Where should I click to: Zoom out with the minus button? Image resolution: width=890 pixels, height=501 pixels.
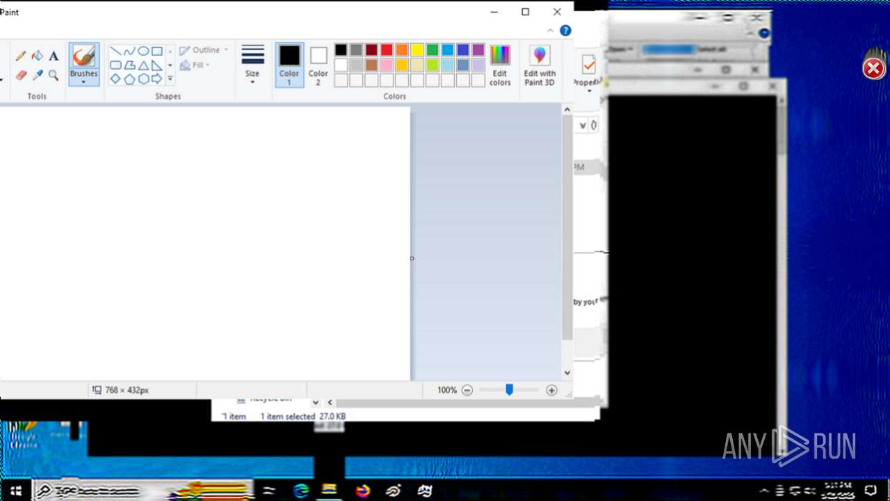[467, 390]
